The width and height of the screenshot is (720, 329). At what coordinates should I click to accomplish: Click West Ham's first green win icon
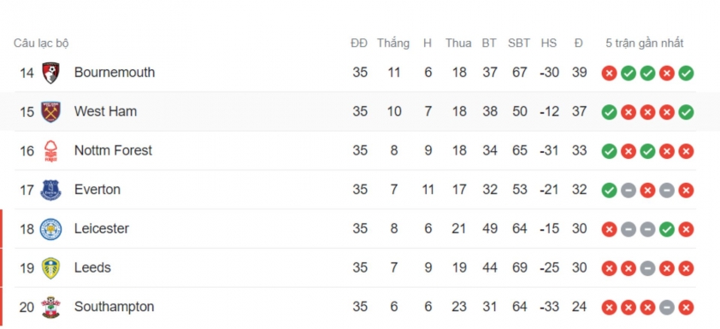pyautogui.click(x=609, y=112)
